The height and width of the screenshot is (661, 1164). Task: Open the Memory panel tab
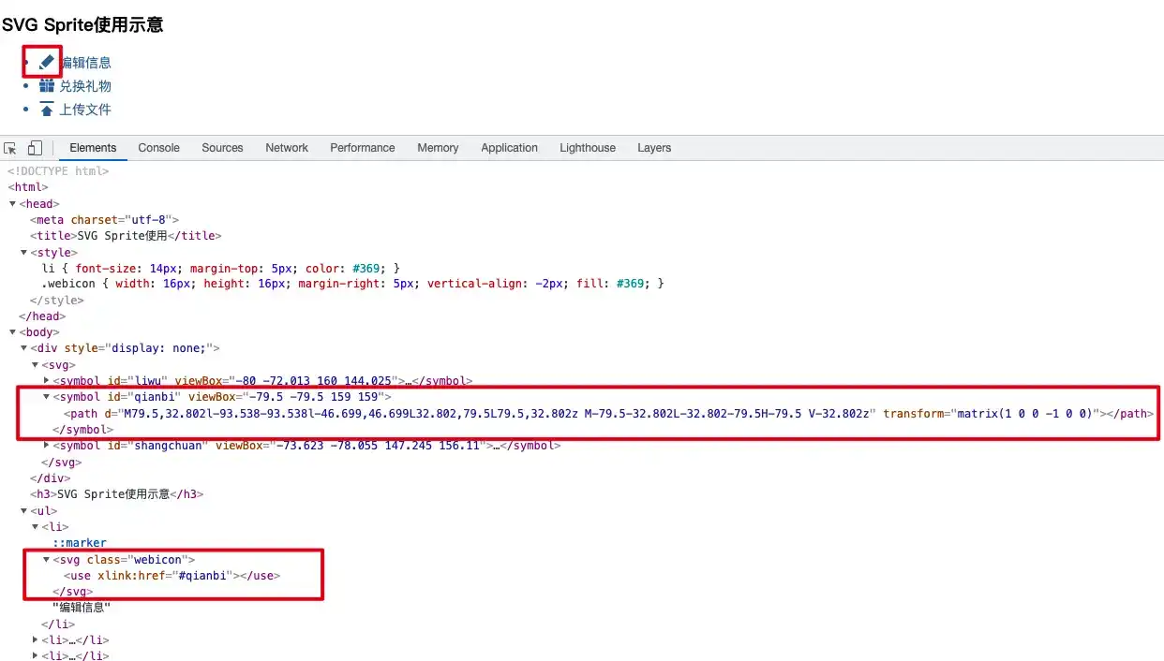(438, 148)
